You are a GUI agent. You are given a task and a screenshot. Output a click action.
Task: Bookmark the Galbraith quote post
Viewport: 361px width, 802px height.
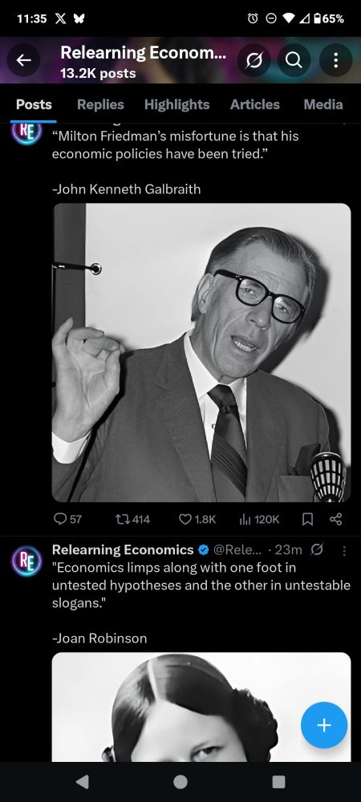click(308, 519)
